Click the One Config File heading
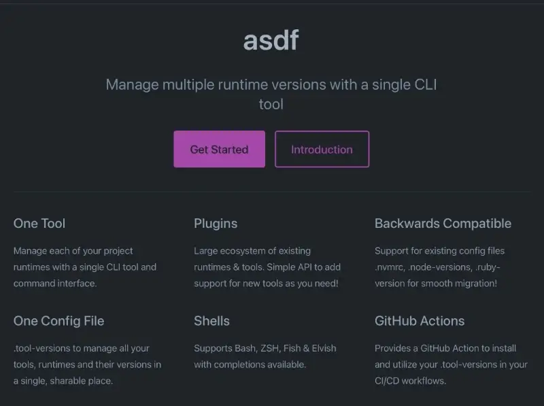The image size is (544, 406). (x=58, y=321)
